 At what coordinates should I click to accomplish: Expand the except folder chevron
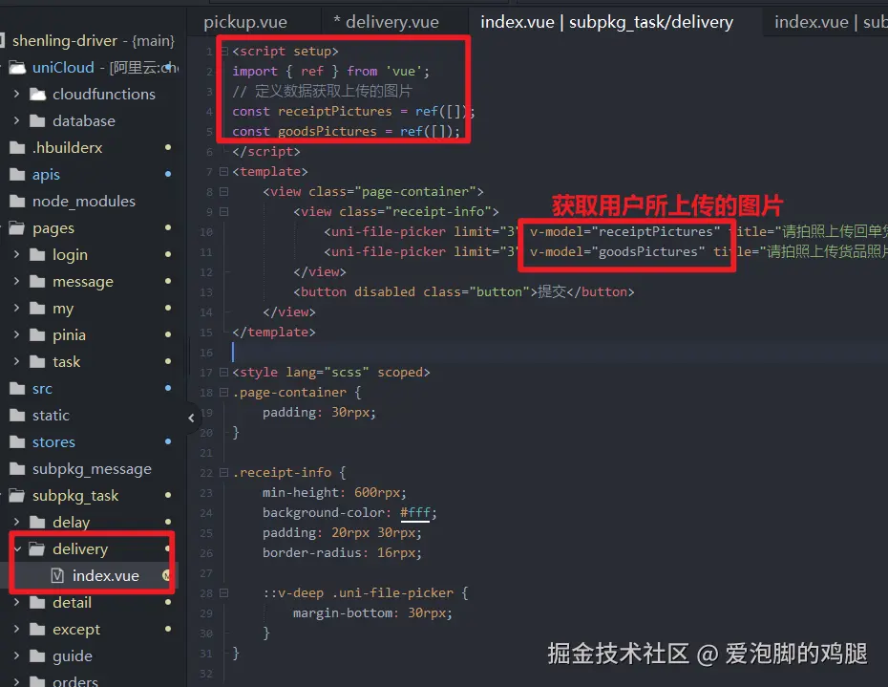[x=16, y=629]
